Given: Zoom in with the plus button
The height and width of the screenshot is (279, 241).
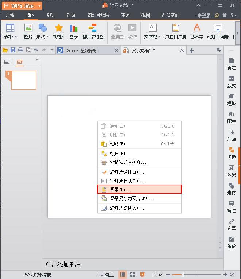Looking at the screenshot, I should 225,275.
